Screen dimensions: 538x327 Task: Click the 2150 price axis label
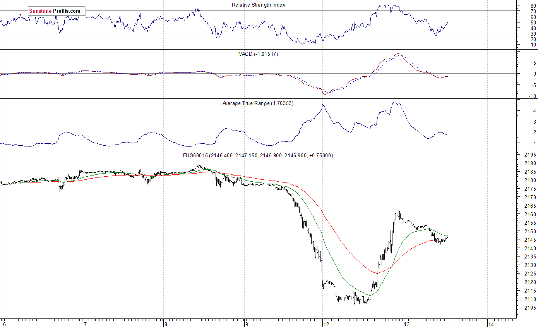(531, 232)
